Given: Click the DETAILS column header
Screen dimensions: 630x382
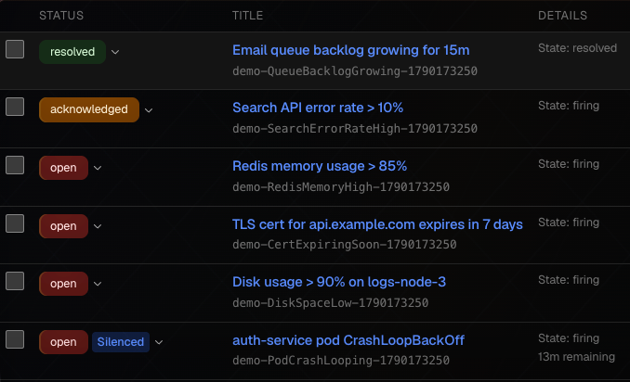Looking at the screenshot, I should point(562,16).
